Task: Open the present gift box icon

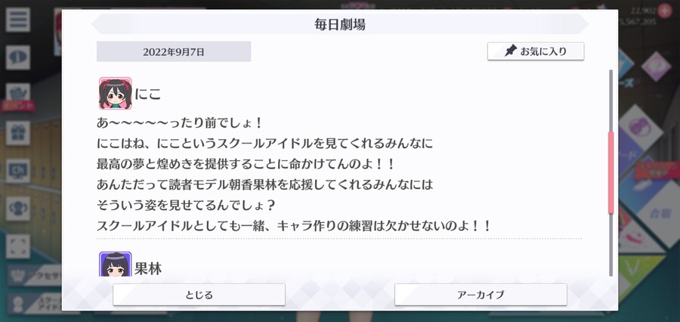Action: (18, 133)
